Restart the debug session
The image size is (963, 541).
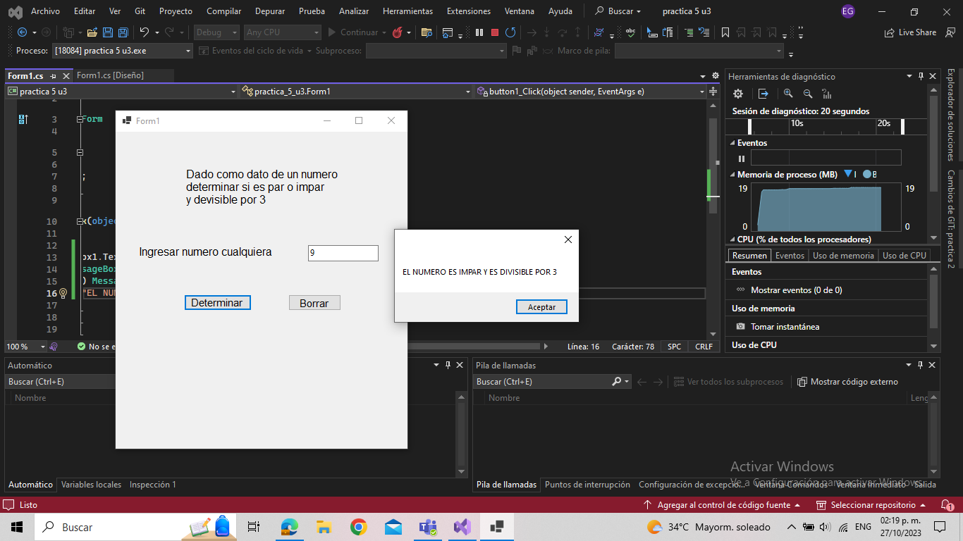tap(510, 32)
